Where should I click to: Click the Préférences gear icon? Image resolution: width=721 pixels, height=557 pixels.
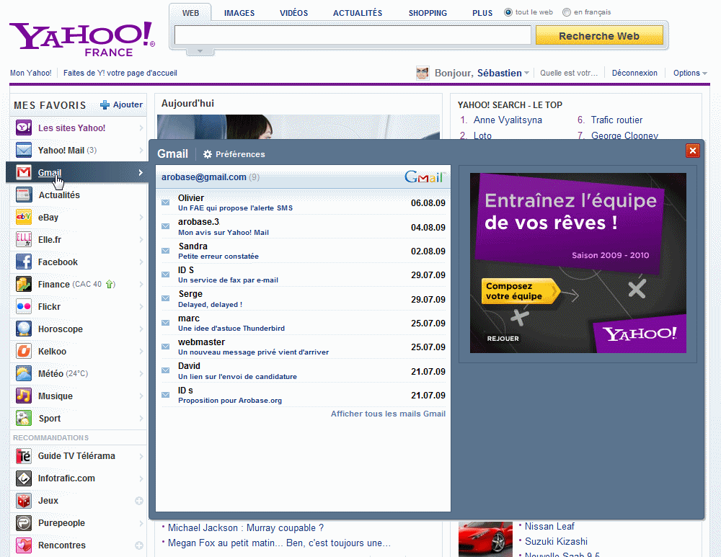(208, 154)
